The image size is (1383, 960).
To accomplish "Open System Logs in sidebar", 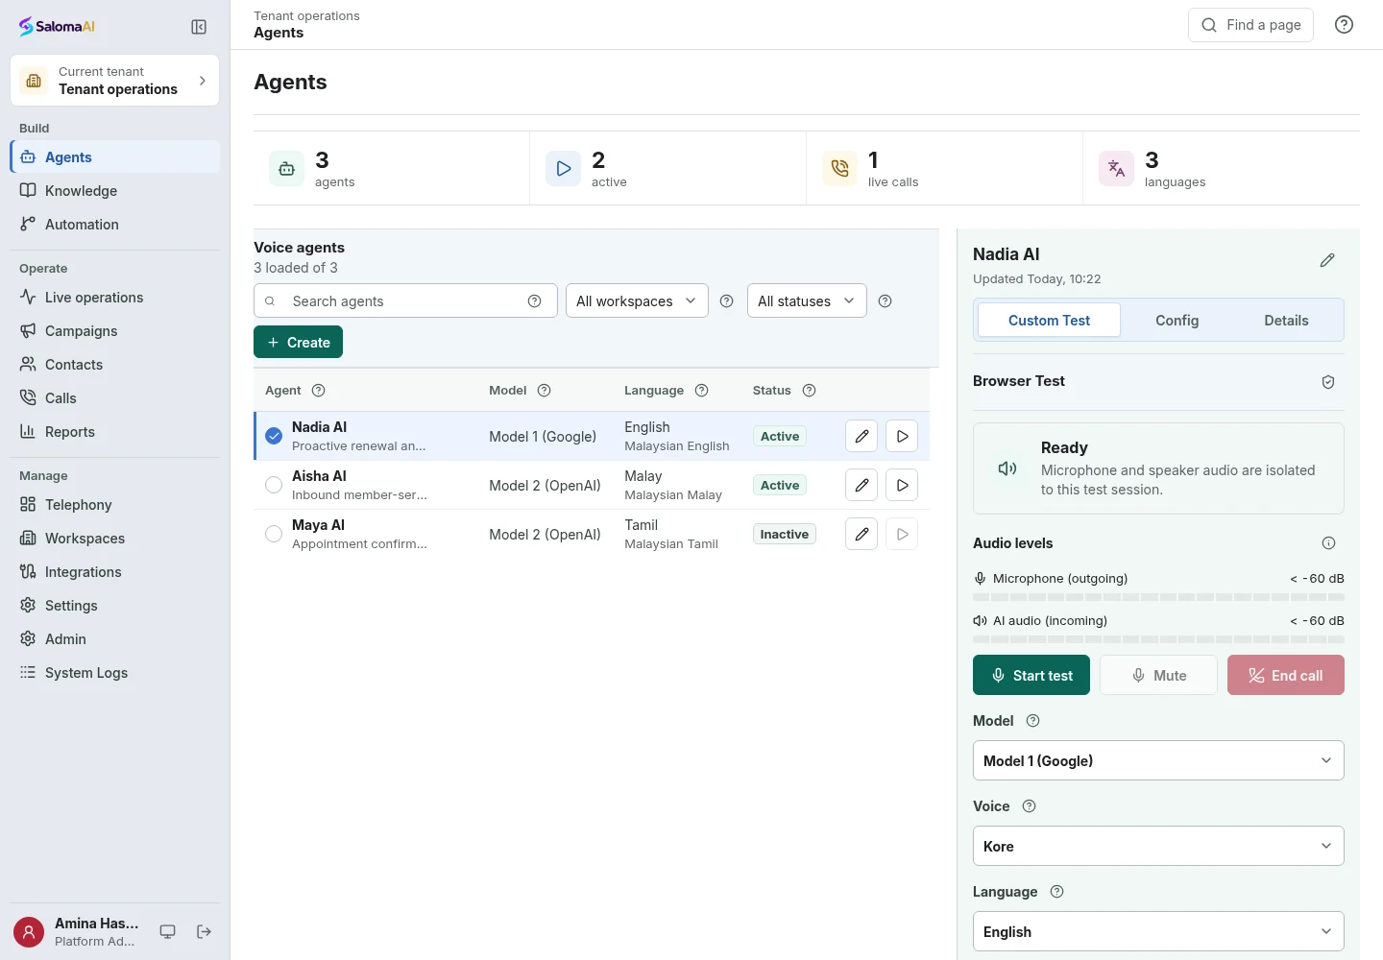I will coord(114,672).
